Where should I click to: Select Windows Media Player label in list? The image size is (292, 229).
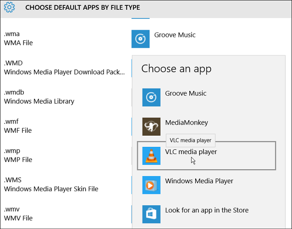tap(199, 181)
